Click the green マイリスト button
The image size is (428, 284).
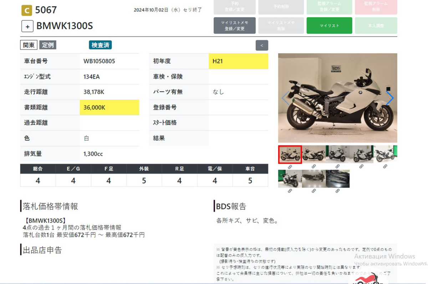(329, 26)
